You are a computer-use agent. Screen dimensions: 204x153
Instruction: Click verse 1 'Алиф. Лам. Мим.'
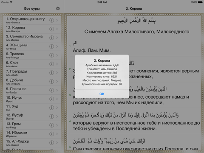coord(92,50)
